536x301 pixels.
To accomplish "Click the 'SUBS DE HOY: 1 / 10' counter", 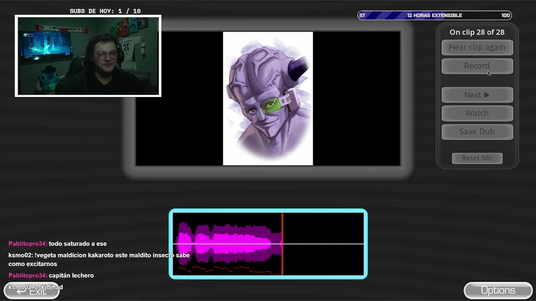I will (105, 11).
